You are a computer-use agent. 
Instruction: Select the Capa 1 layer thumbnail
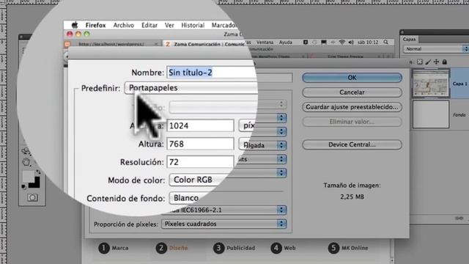pyautogui.click(x=431, y=83)
